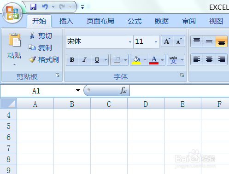Activate the 格式刷 format painter
The image size is (229, 174).
click(44, 60)
